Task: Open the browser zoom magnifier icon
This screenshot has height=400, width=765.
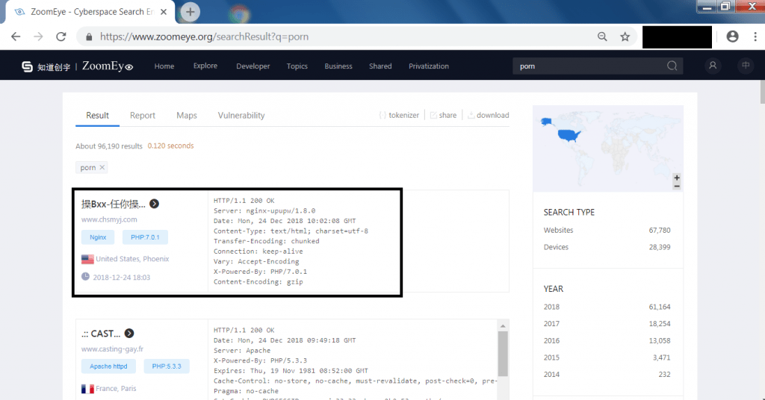Action: pos(602,37)
